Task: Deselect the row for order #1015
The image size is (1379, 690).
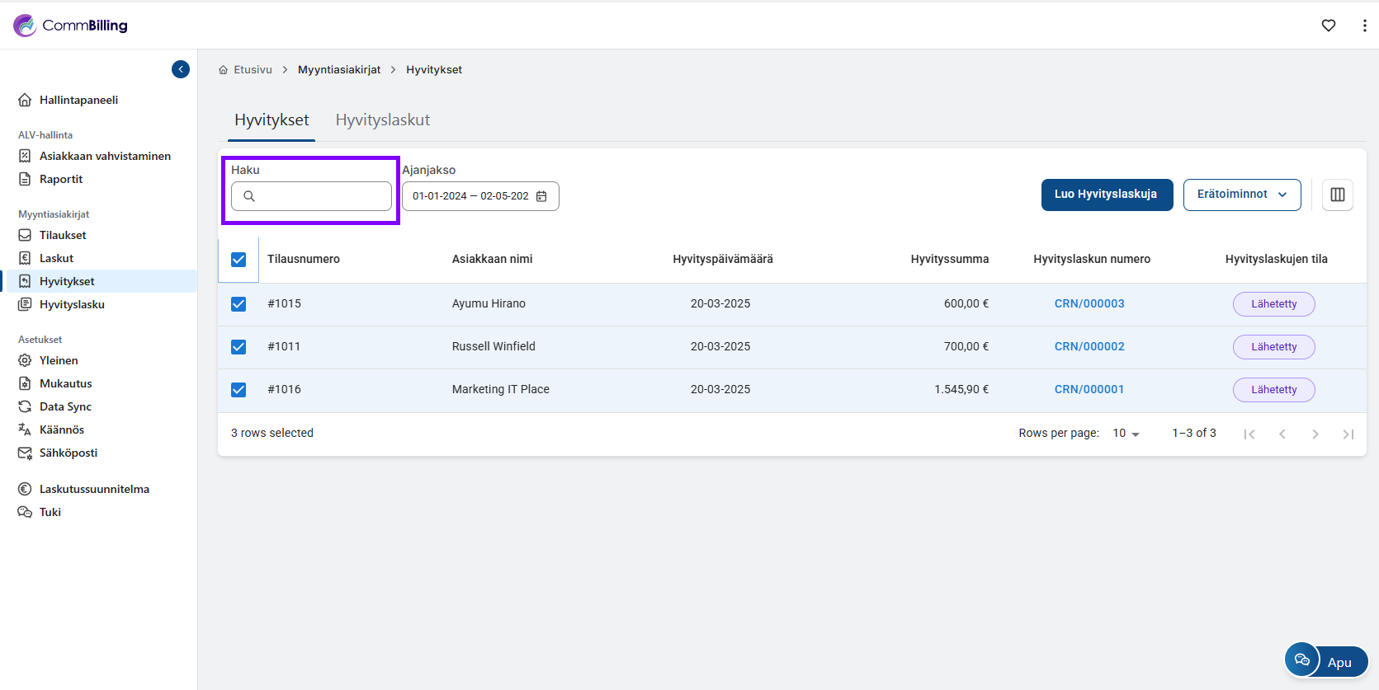Action: tap(238, 304)
